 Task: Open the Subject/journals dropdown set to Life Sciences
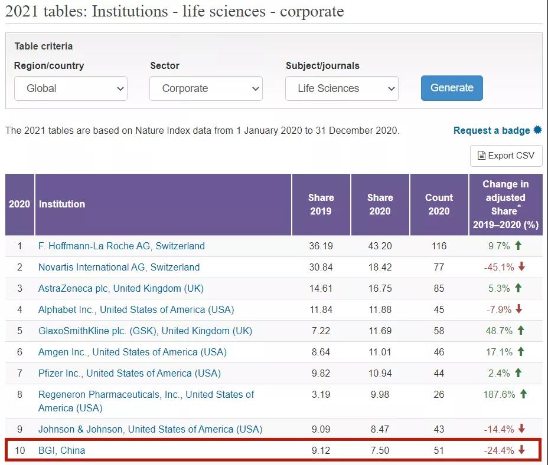tap(341, 88)
